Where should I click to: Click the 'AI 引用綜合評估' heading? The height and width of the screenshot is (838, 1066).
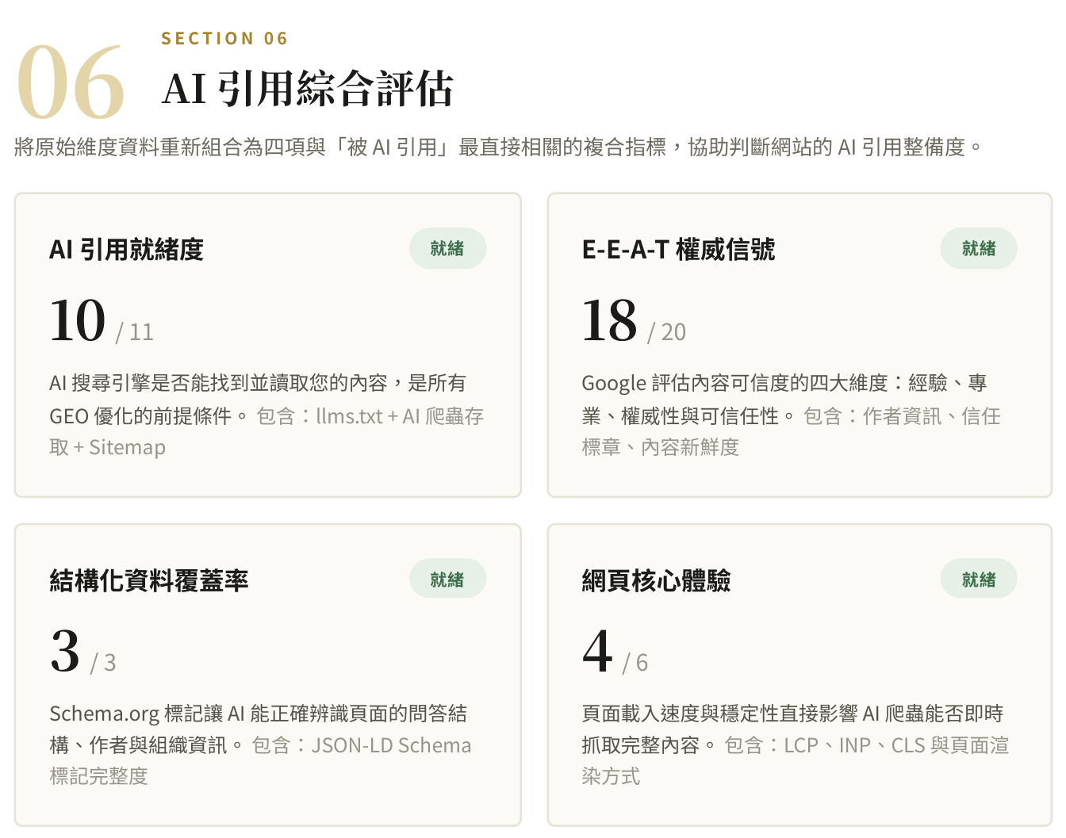point(308,88)
